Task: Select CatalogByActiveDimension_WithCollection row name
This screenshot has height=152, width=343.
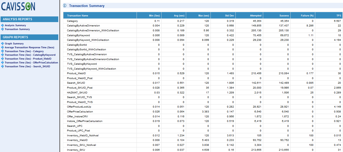Action: click(93, 31)
